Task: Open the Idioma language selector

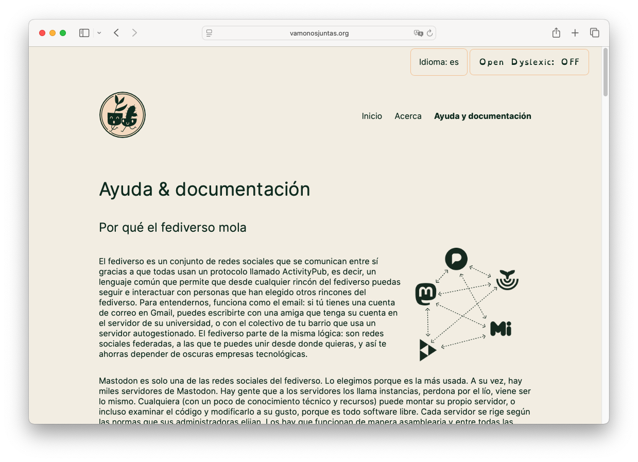Action: pos(439,62)
